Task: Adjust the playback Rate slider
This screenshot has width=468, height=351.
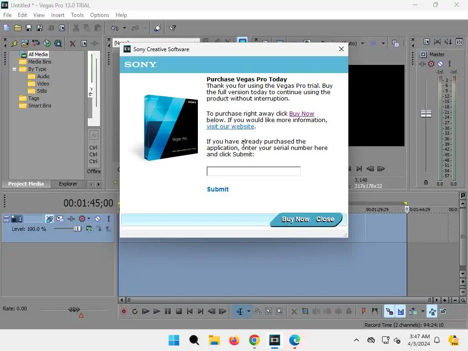Action: pos(74,309)
